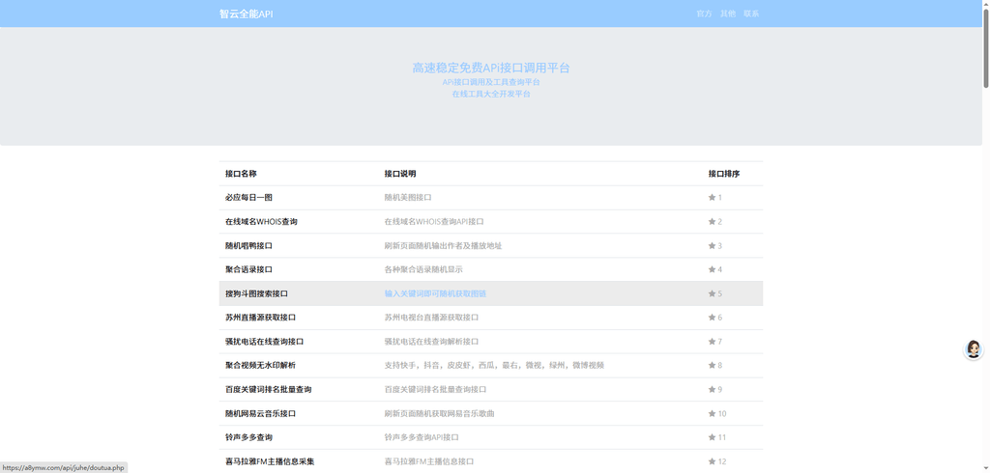Open 在线域名WHOIS查询 interface

point(261,221)
